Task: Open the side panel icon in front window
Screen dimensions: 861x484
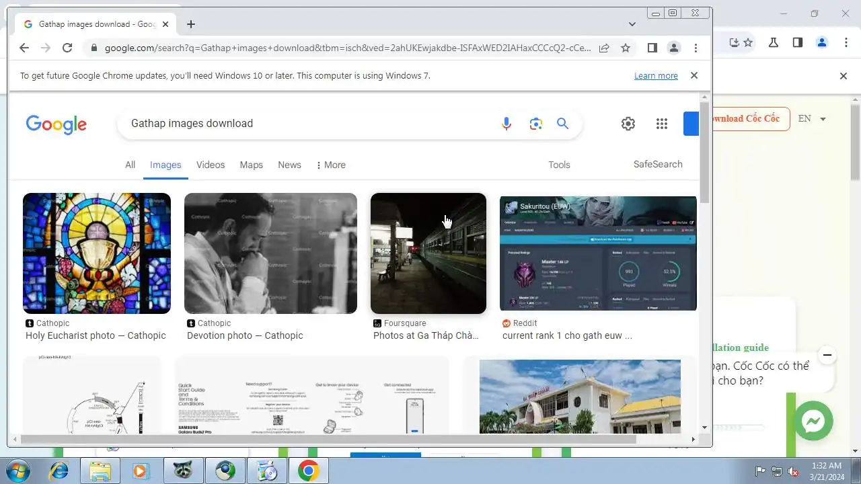Action: [x=652, y=48]
